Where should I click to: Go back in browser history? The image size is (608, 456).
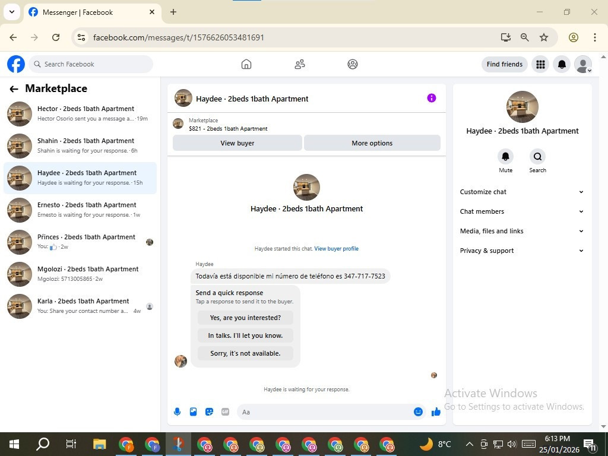point(13,37)
